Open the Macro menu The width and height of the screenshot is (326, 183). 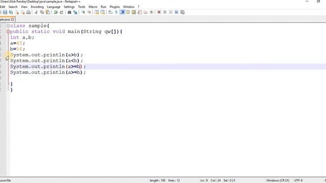(x=93, y=7)
